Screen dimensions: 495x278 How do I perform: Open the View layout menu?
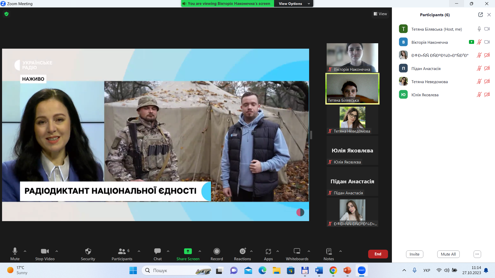coord(381,14)
